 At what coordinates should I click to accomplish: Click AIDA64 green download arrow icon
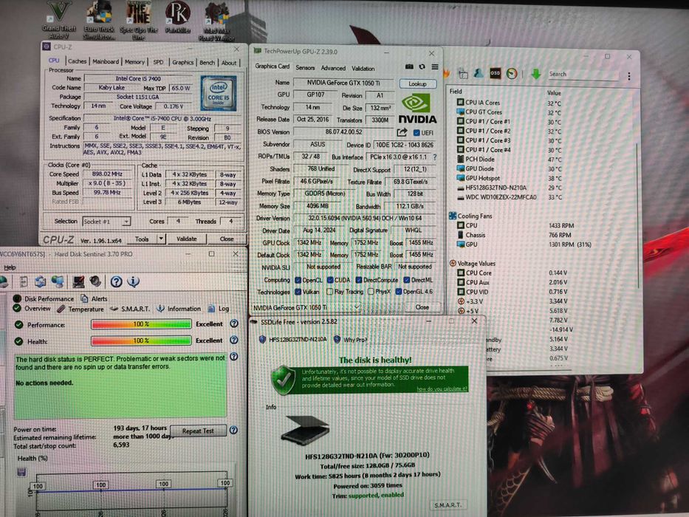(x=535, y=74)
